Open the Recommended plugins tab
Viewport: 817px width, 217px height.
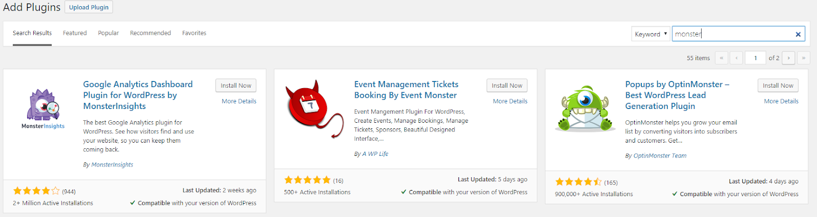[x=150, y=33]
